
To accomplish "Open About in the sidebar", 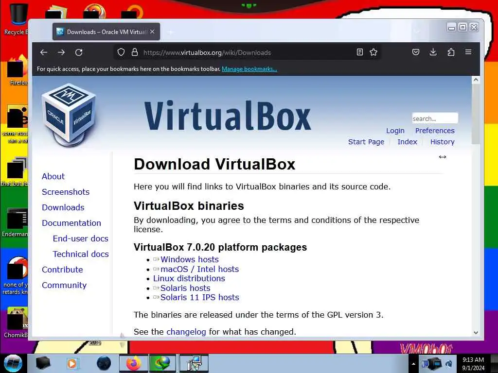I will point(53,176).
